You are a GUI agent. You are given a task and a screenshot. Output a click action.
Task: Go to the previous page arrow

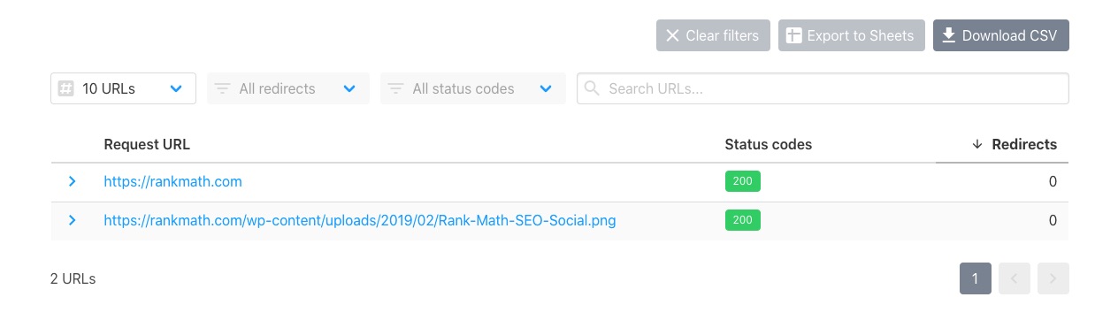coord(1015,278)
